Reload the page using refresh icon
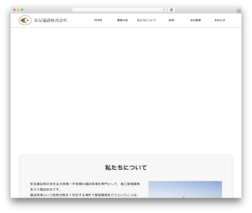 [164, 10]
